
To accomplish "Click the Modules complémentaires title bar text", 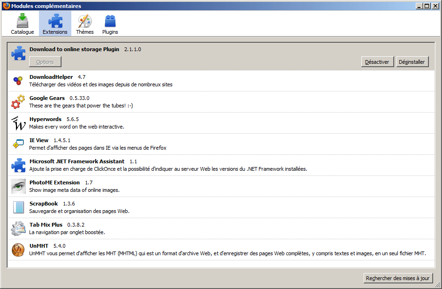I will click(46, 6).
